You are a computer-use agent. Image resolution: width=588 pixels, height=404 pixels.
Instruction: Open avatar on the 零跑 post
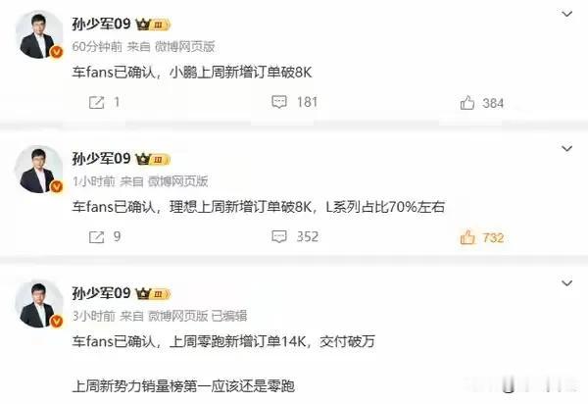(39, 304)
